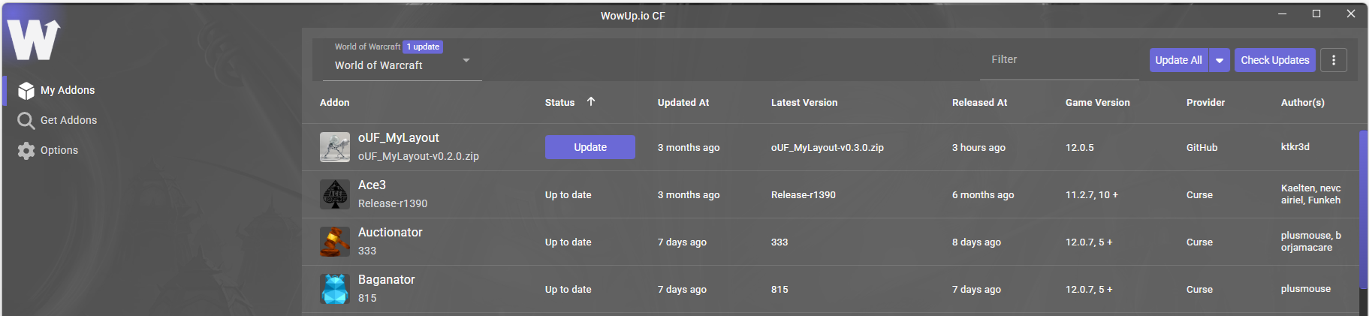Viewport: 1369px width, 316px height.
Task: Sort by Released At column header
Action: click(980, 103)
